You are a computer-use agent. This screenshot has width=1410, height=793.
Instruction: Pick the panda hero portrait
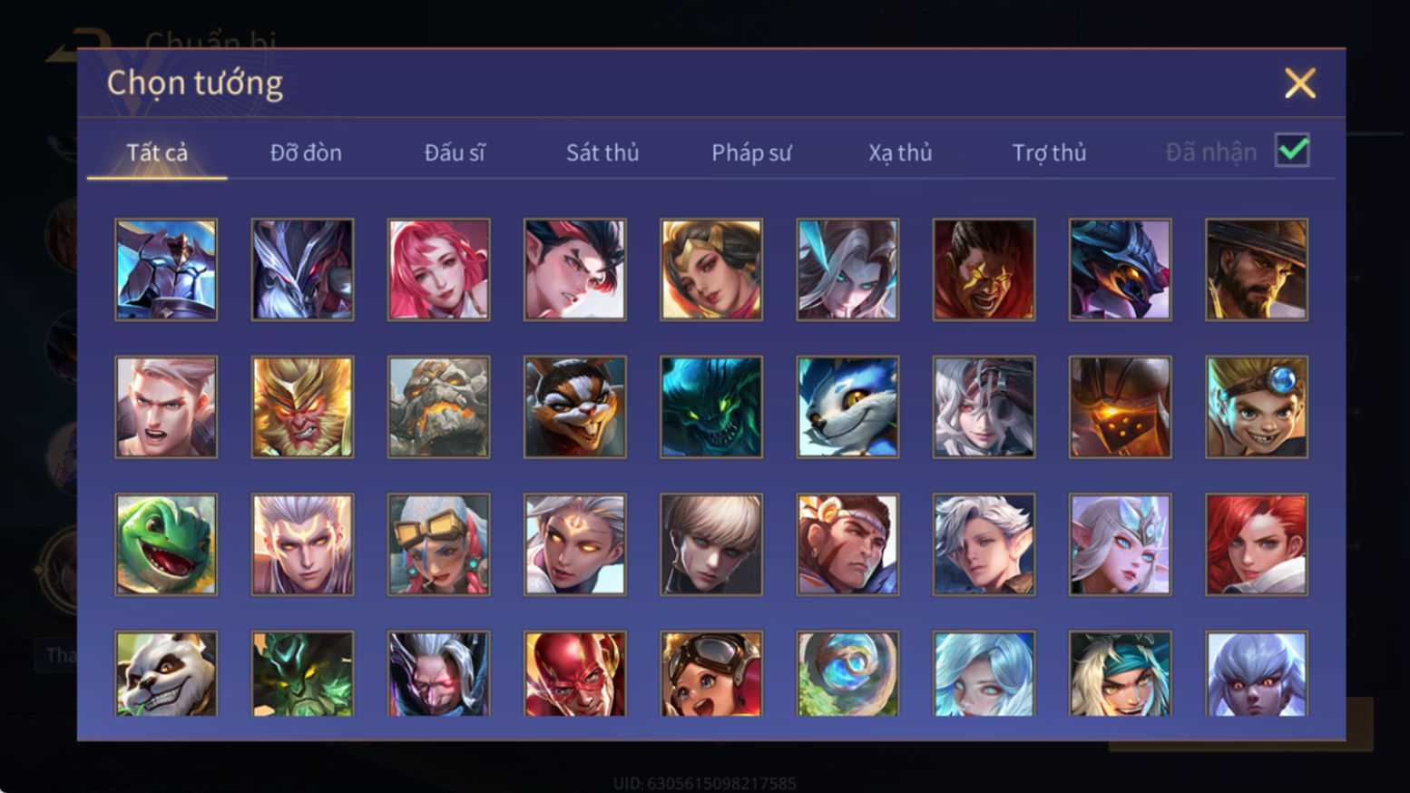coord(166,673)
